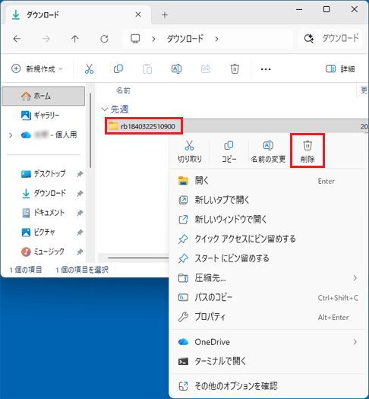Image resolution: width=369 pixels, height=399 pixels.
Task: Open the toolbar three-dots more menu
Action: click(266, 69)
